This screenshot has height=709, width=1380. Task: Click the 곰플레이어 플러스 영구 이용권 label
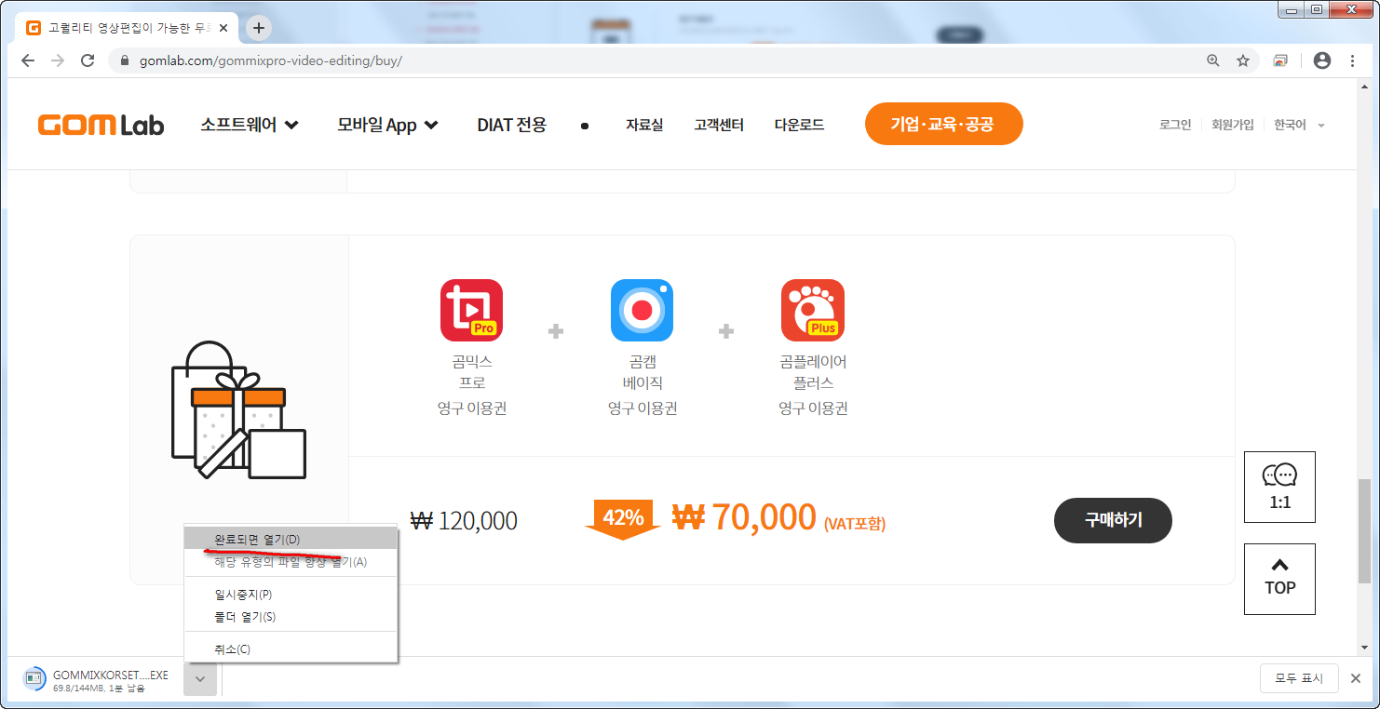[813, 384]
